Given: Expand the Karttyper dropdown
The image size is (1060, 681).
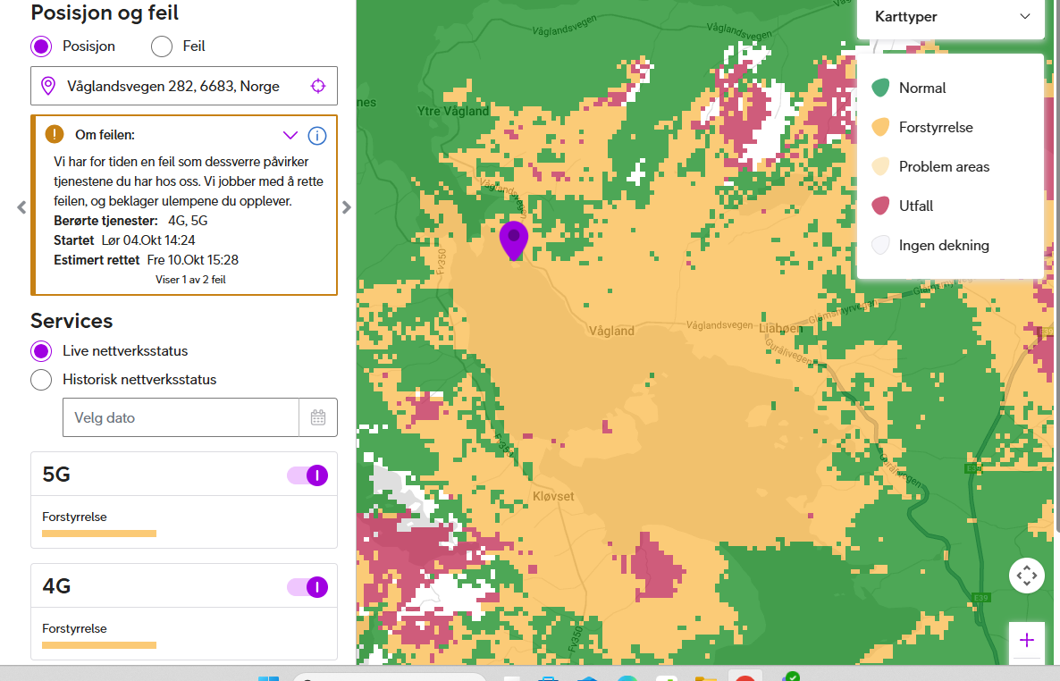Looking at the screenshot, I should pyautogui.click(x=951, y=17).
